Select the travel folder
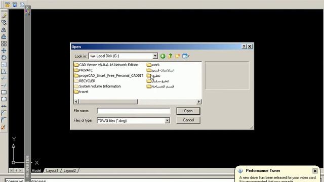 (x=81, y=92)
